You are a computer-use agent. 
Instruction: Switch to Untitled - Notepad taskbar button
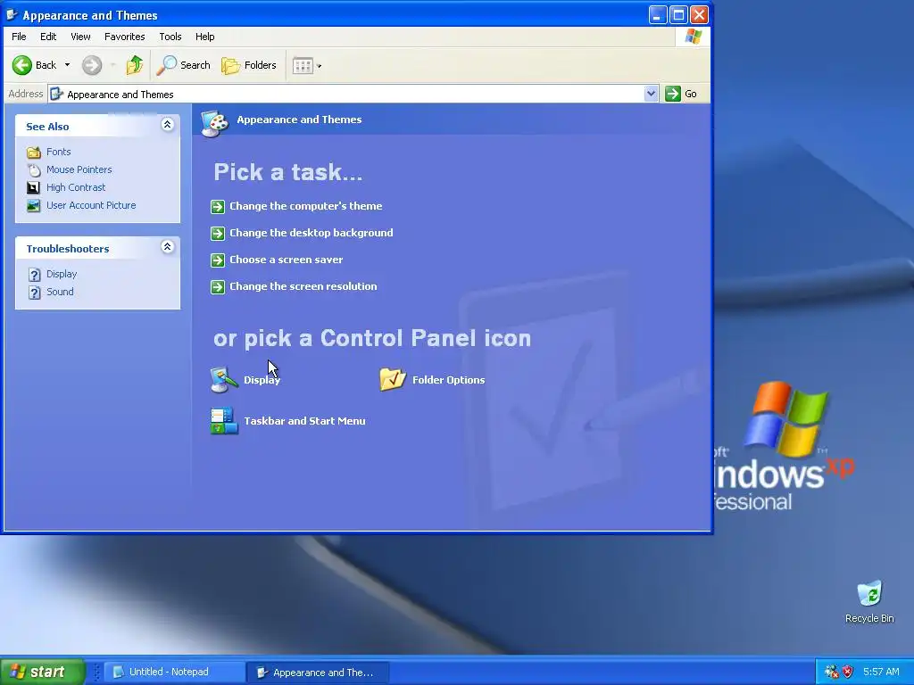coord(174,672)
